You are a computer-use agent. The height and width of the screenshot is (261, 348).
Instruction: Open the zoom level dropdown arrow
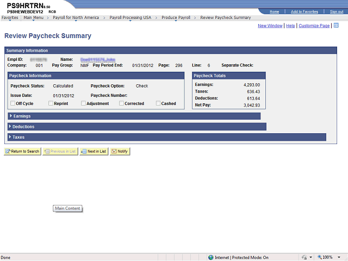click(x=339, y=257)
